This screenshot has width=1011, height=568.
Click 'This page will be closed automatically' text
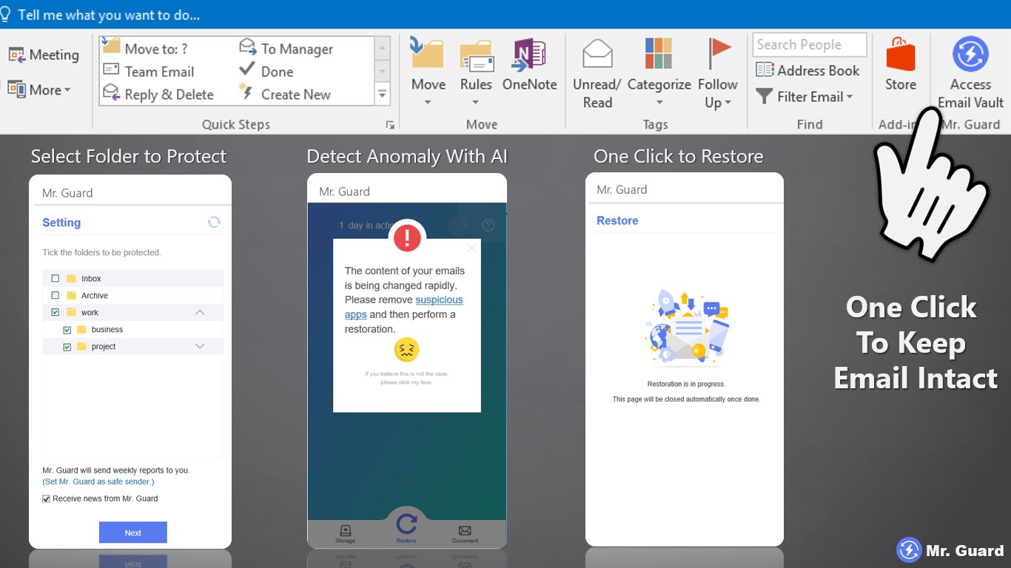pyautogui.click(x=686, y=399)
